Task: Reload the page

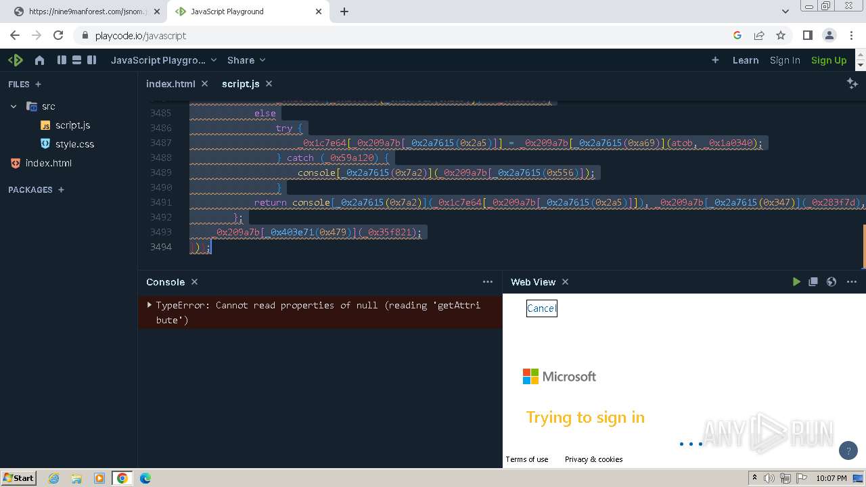Action: pos(58,35)
